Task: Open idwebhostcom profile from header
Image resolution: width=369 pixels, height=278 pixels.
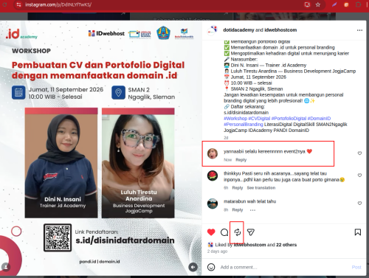Action: [x=280, y=30]
